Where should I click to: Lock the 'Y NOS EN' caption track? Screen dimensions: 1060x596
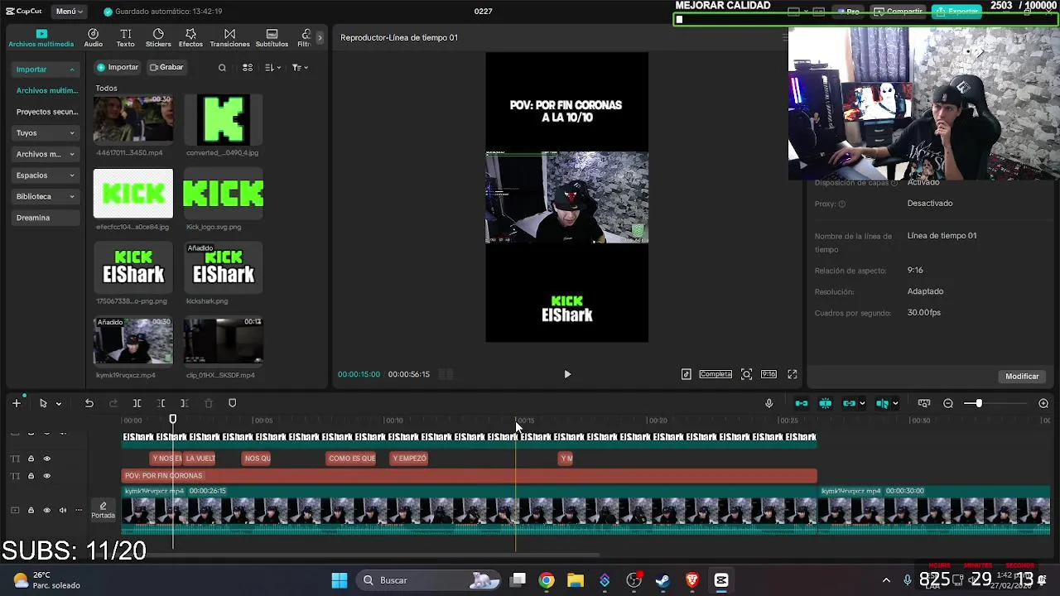pyautogui.click(x=31, y=459)
